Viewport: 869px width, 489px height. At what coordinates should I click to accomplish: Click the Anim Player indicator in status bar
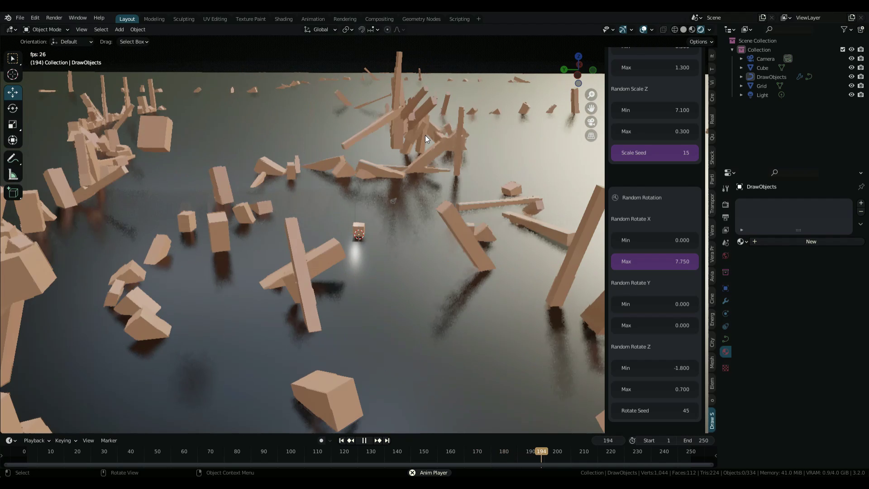pyautogui.click(x=429, y=472)
